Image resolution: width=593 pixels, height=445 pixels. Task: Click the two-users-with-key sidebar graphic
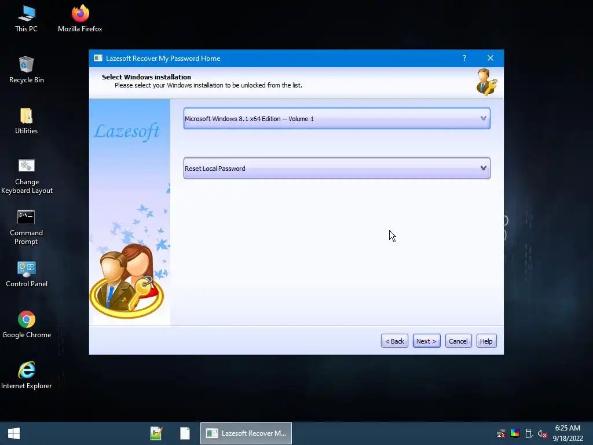pyautogui.click(x=127, y=281)
